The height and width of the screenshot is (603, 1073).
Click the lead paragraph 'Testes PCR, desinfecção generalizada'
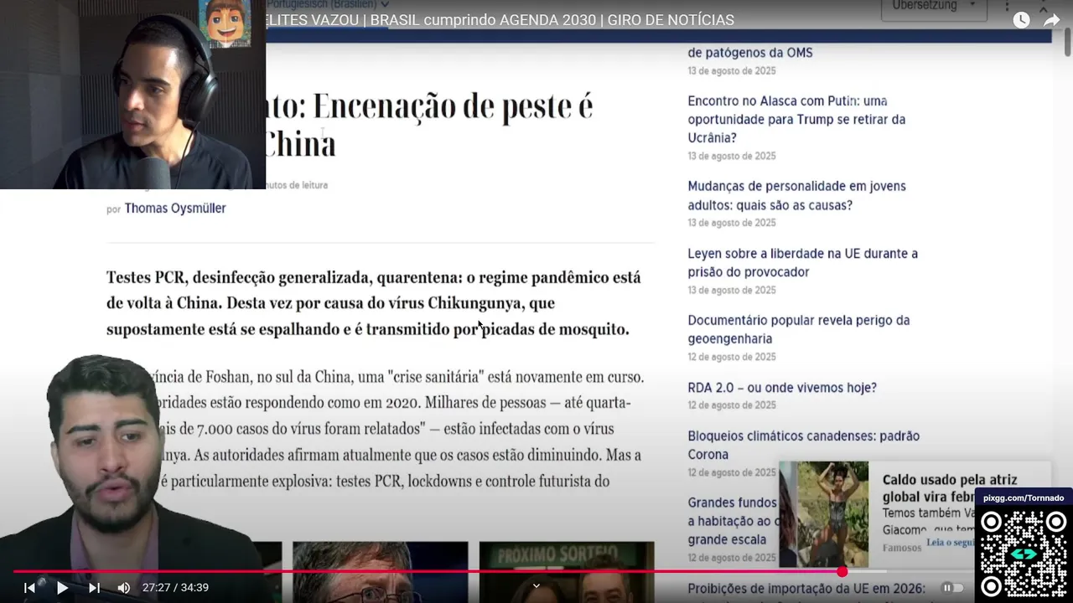coord(374,303)
